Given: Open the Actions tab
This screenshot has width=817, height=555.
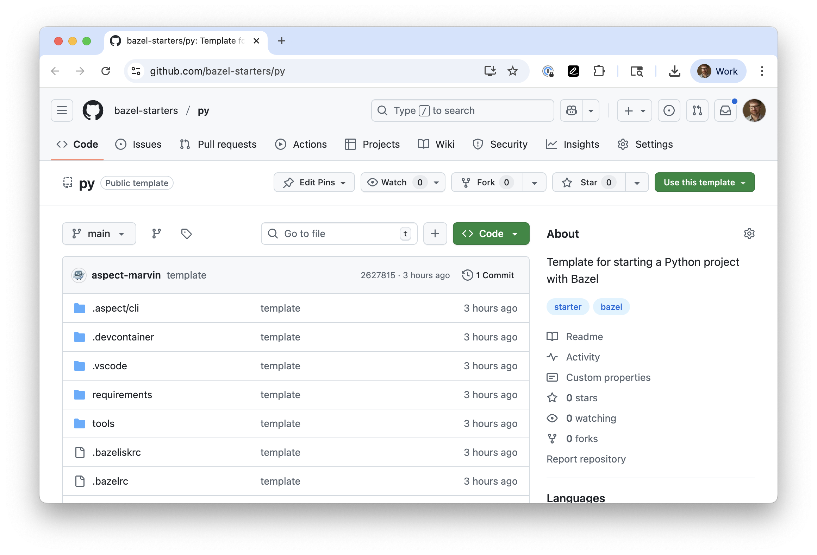Looking at the screenshot, I should click(x=301, y=144).
